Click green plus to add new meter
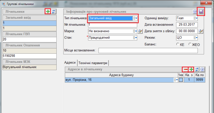The image size is (214, 113). [x=48, y=12]
